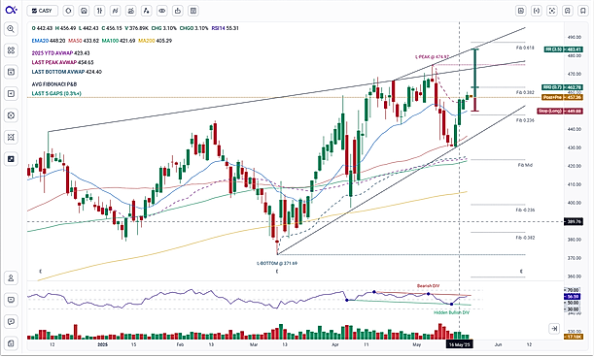Click the scroll-to-latest arrow button on chart

tap(554, 328)
